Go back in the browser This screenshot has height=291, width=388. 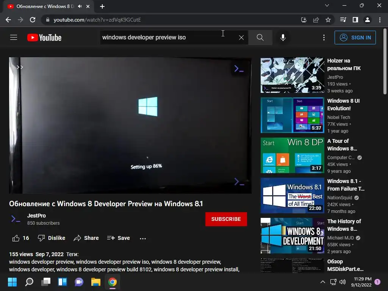[x=8, y=20]
